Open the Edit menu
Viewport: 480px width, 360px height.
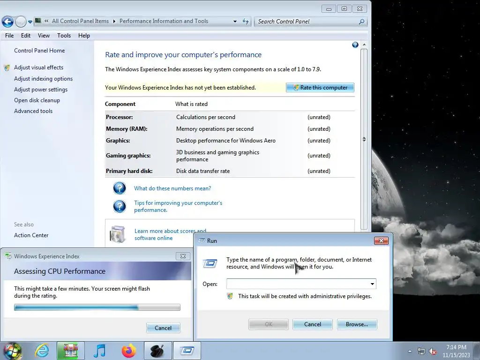pos(26,36)
